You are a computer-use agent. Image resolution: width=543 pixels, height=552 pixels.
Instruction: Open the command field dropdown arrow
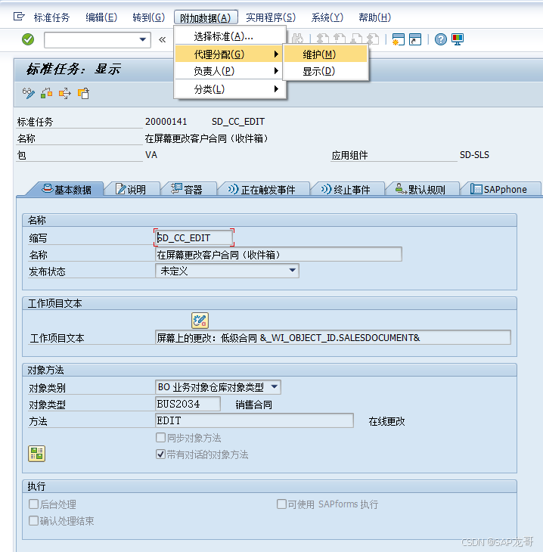click(x=143, y=39)
